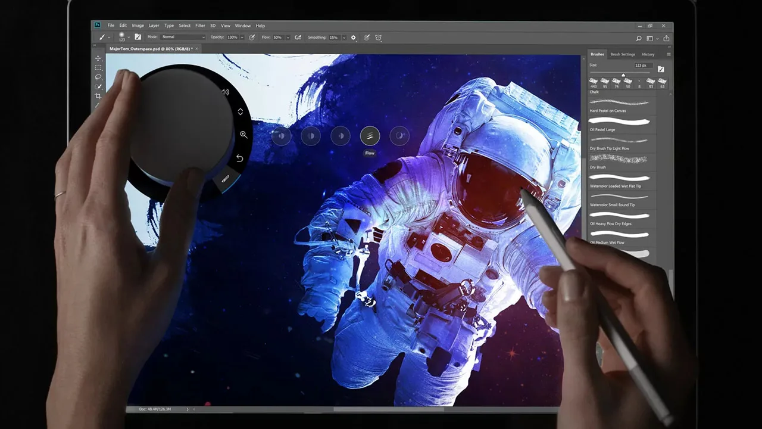Viewport: 762px width, 429px height.
Task: Pick the Crop tool
Action: pos(98,96)
